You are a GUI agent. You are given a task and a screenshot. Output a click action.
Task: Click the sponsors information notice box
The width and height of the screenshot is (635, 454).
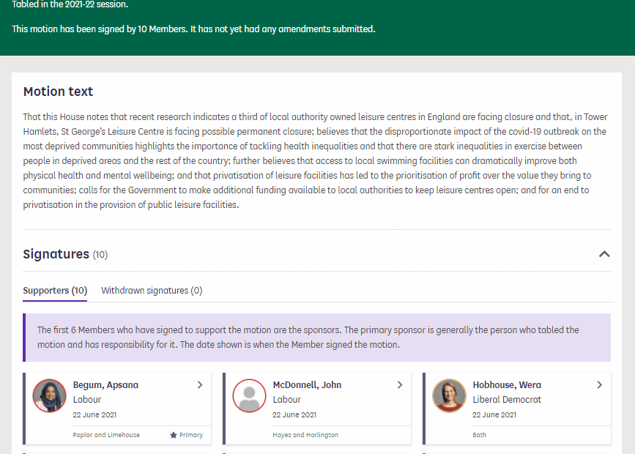coord(317,338)
